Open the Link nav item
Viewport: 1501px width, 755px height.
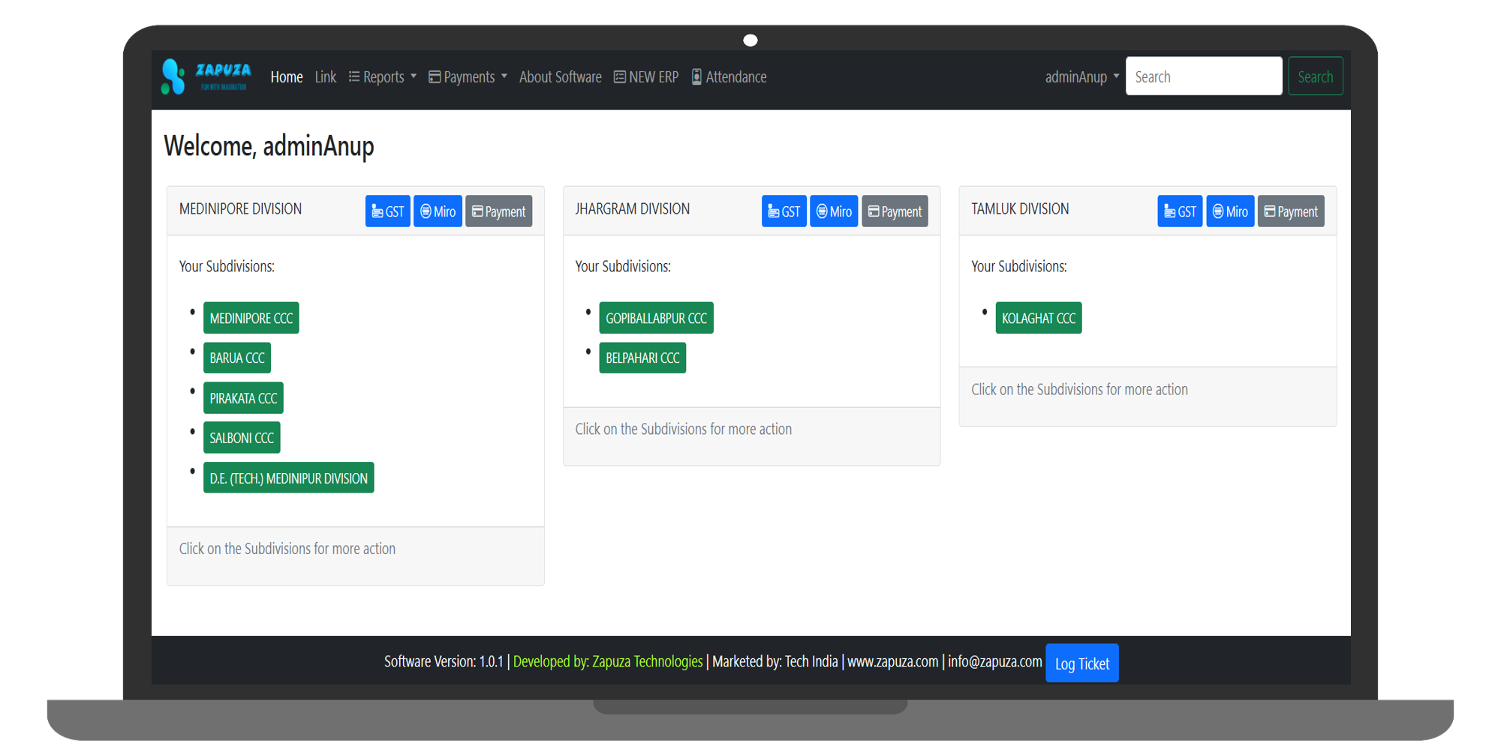[x=326, y=76]
